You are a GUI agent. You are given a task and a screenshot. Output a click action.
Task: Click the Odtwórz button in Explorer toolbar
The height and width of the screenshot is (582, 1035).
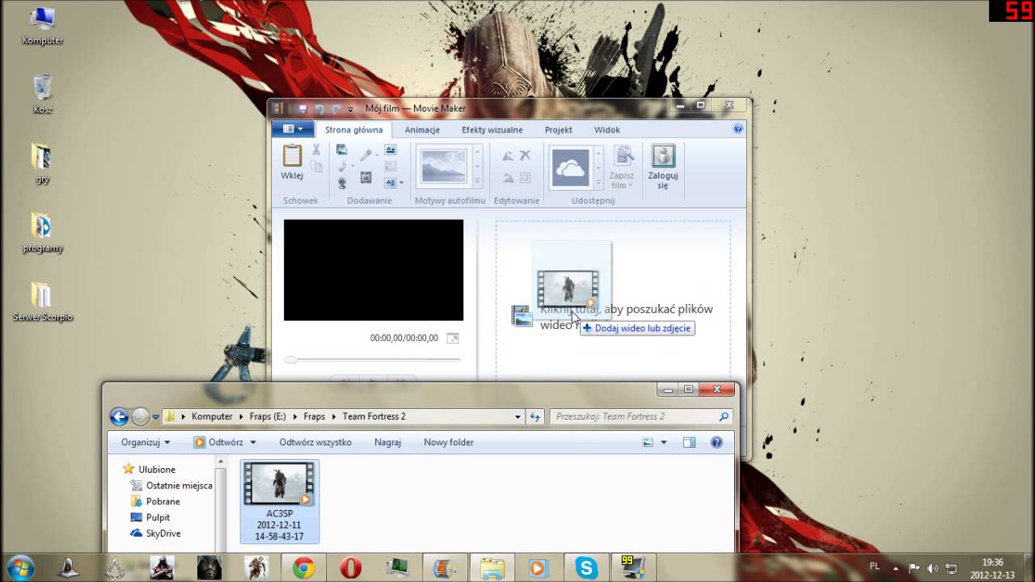point(218,442)
